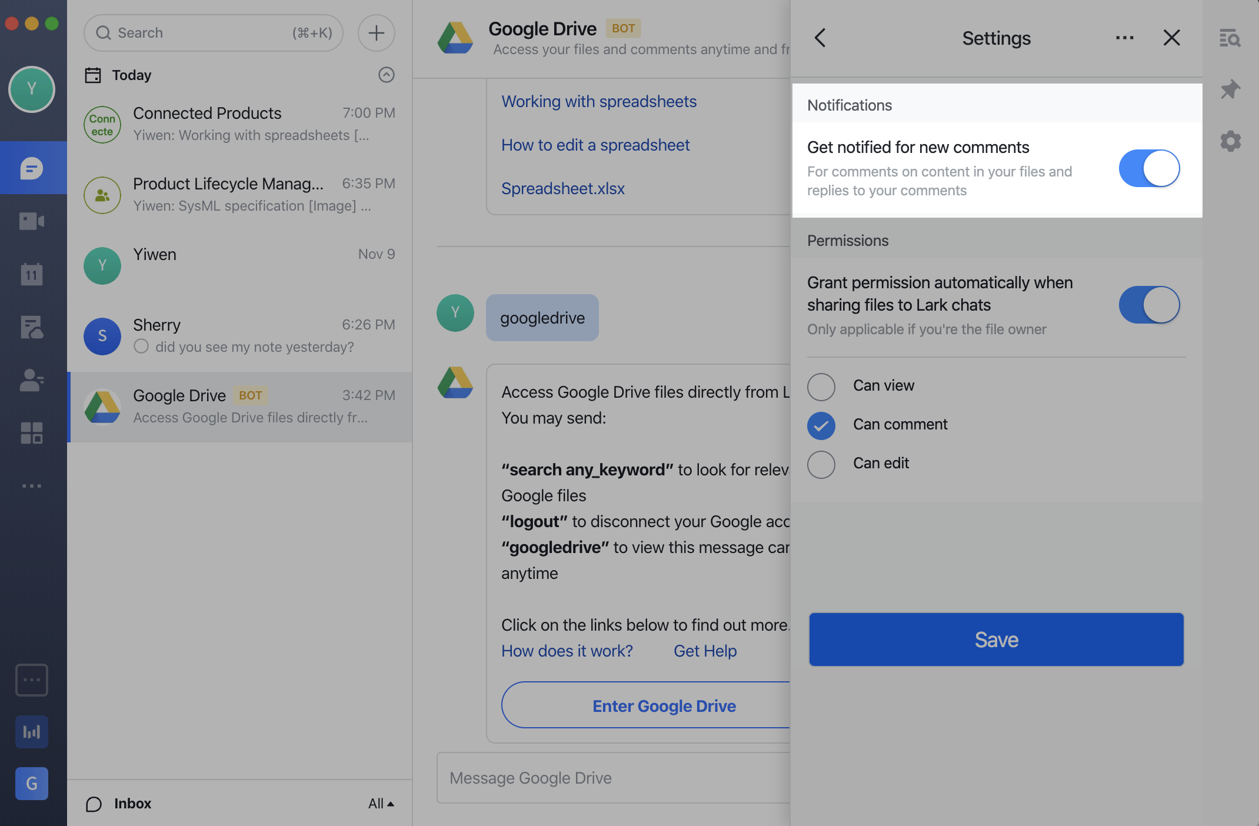Viewport: 1259px width, 826px height.
Task: Select the Can edit radio option
Action: pyautogui.click(x=821, y=464)
